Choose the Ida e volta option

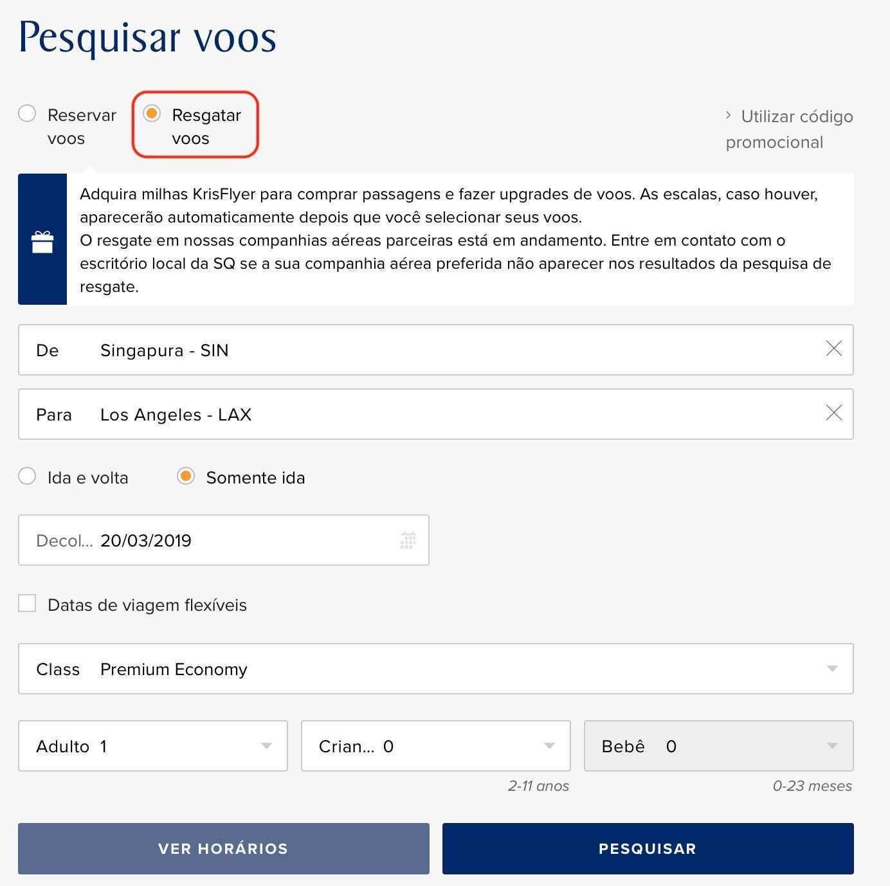pos(27,476)
